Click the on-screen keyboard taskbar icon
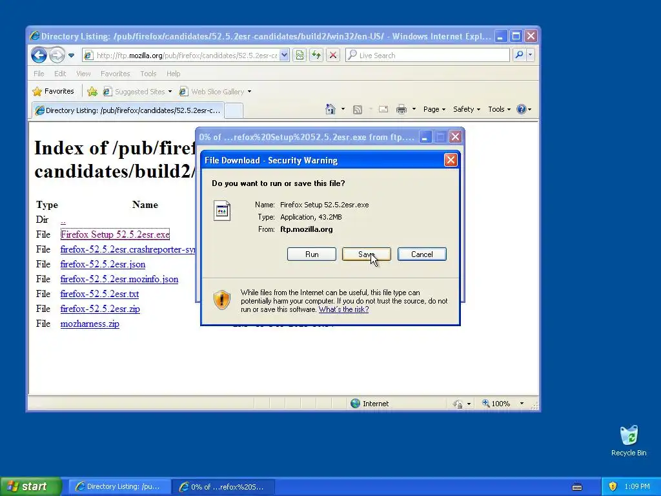The image size is (661, 496). pos(577,487)
